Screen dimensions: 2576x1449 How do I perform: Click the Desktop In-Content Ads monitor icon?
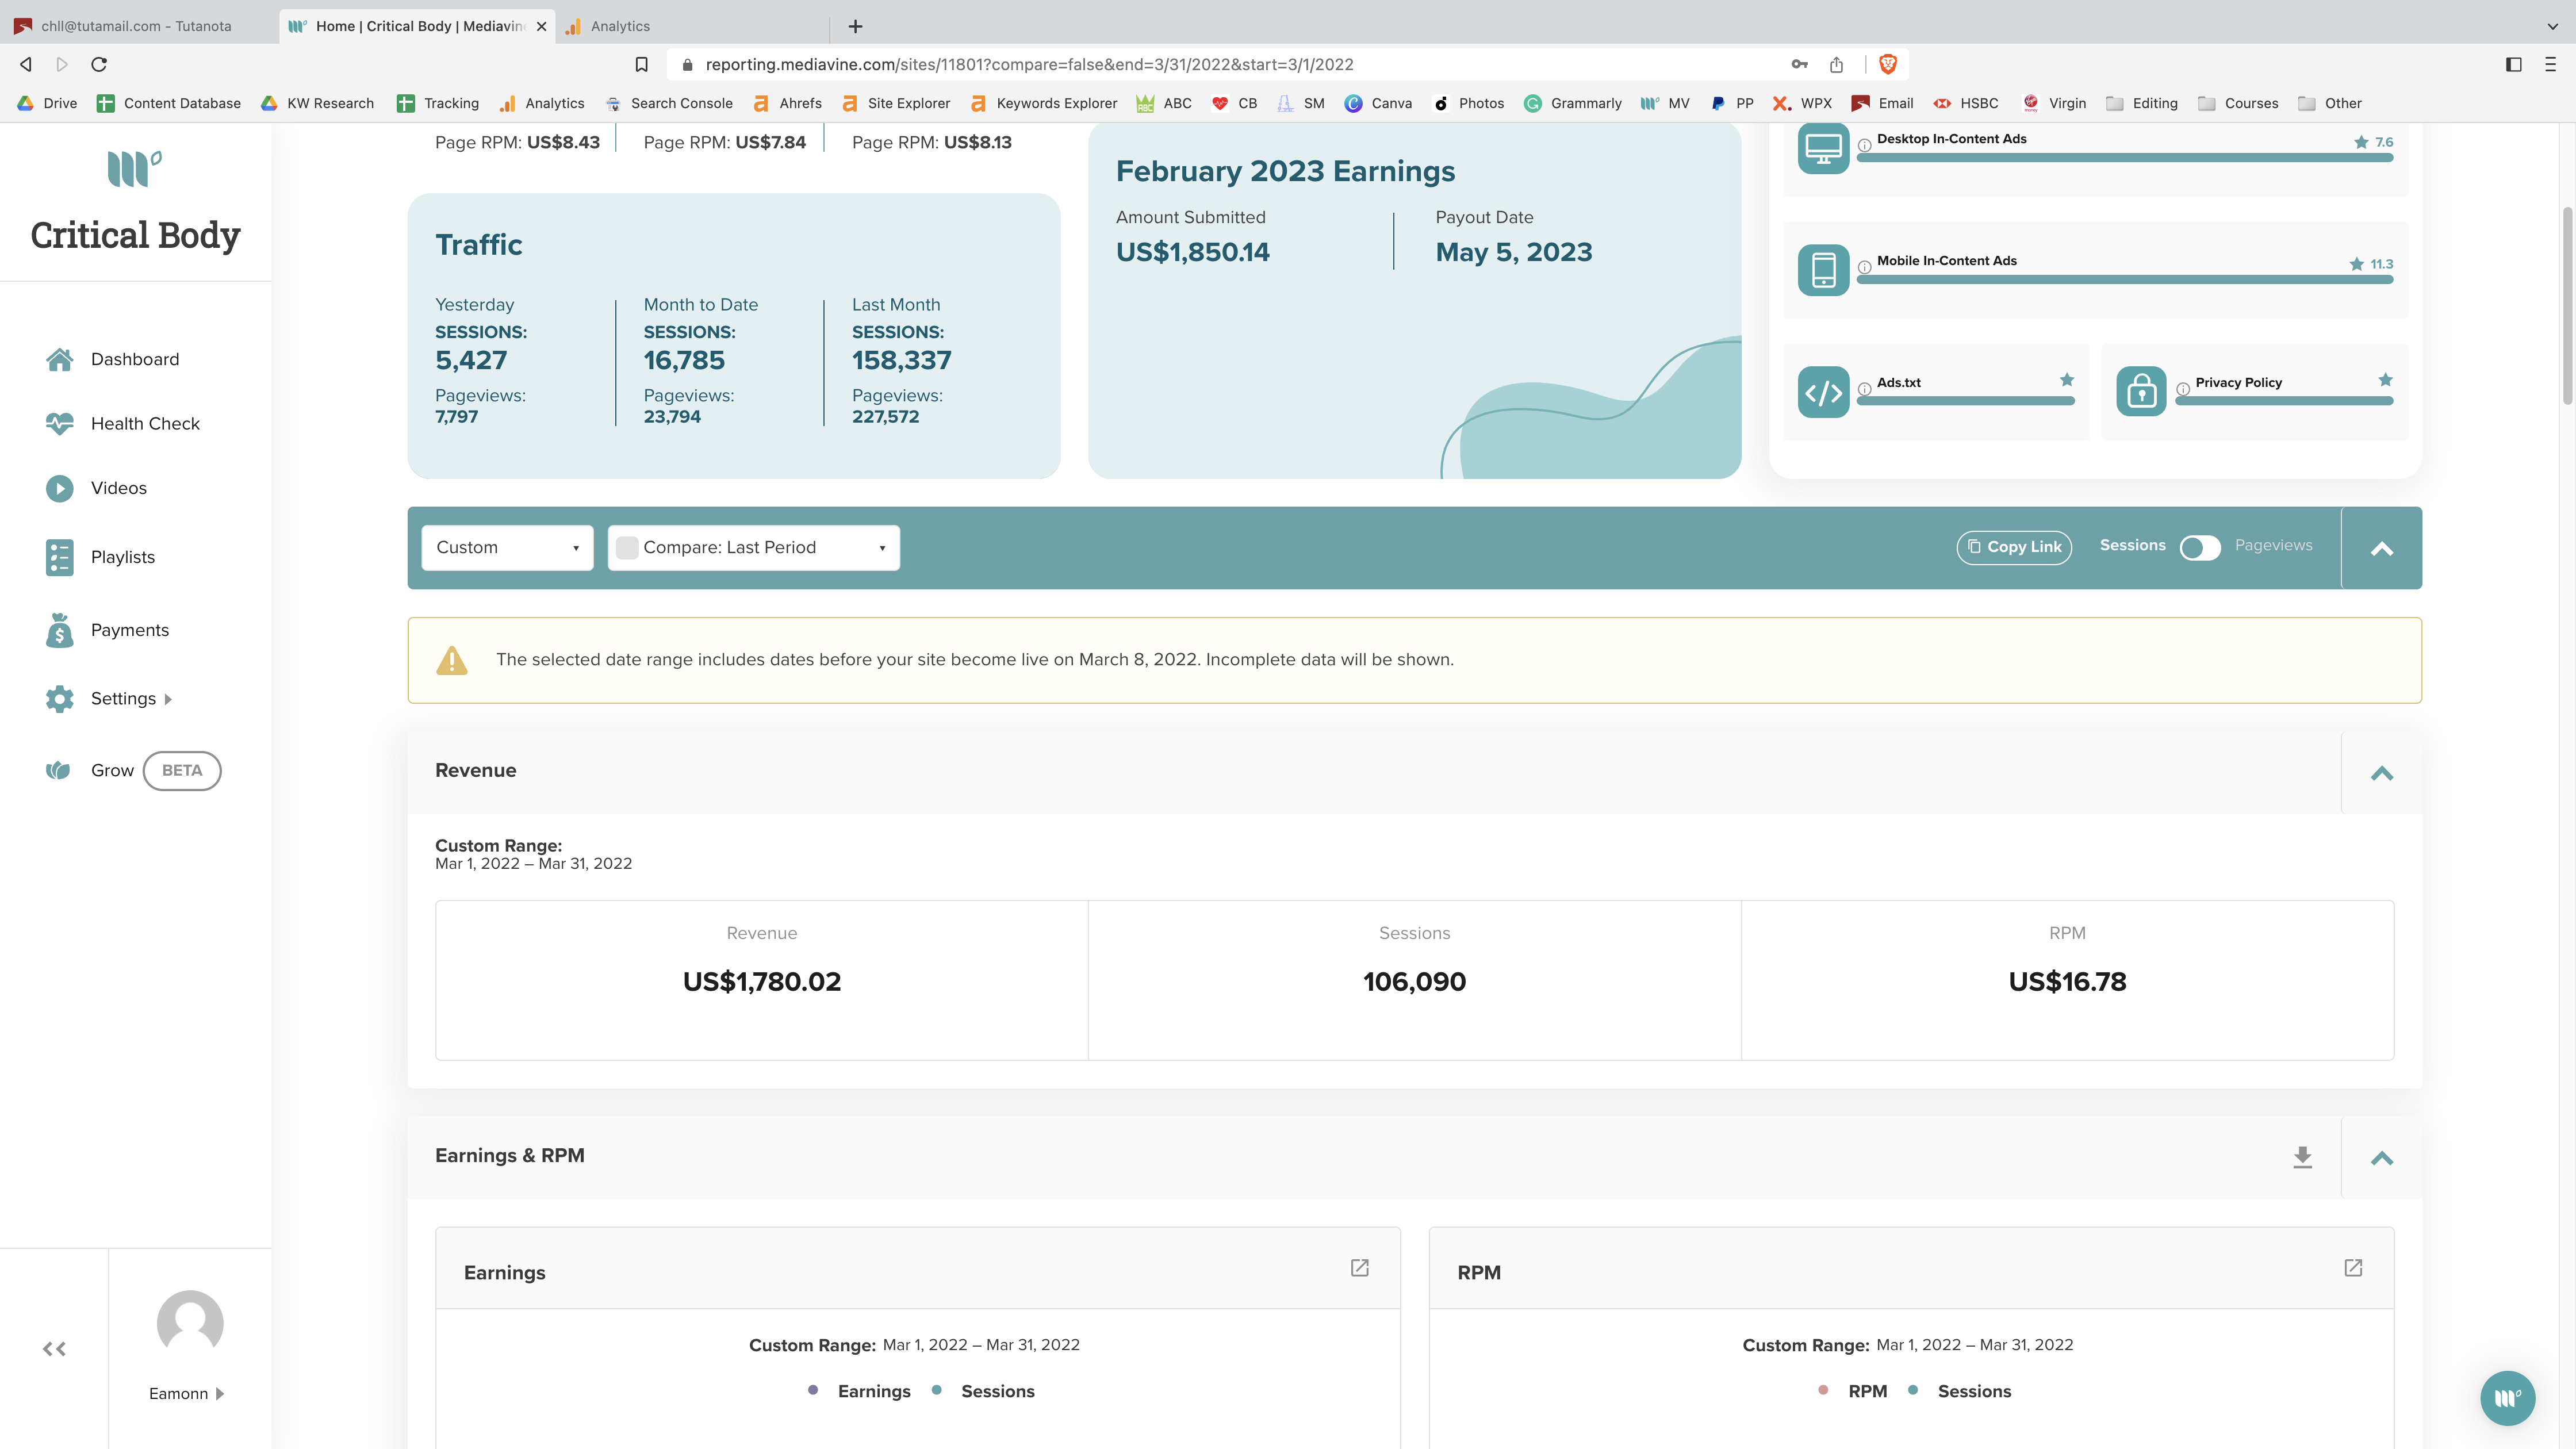1823,148
